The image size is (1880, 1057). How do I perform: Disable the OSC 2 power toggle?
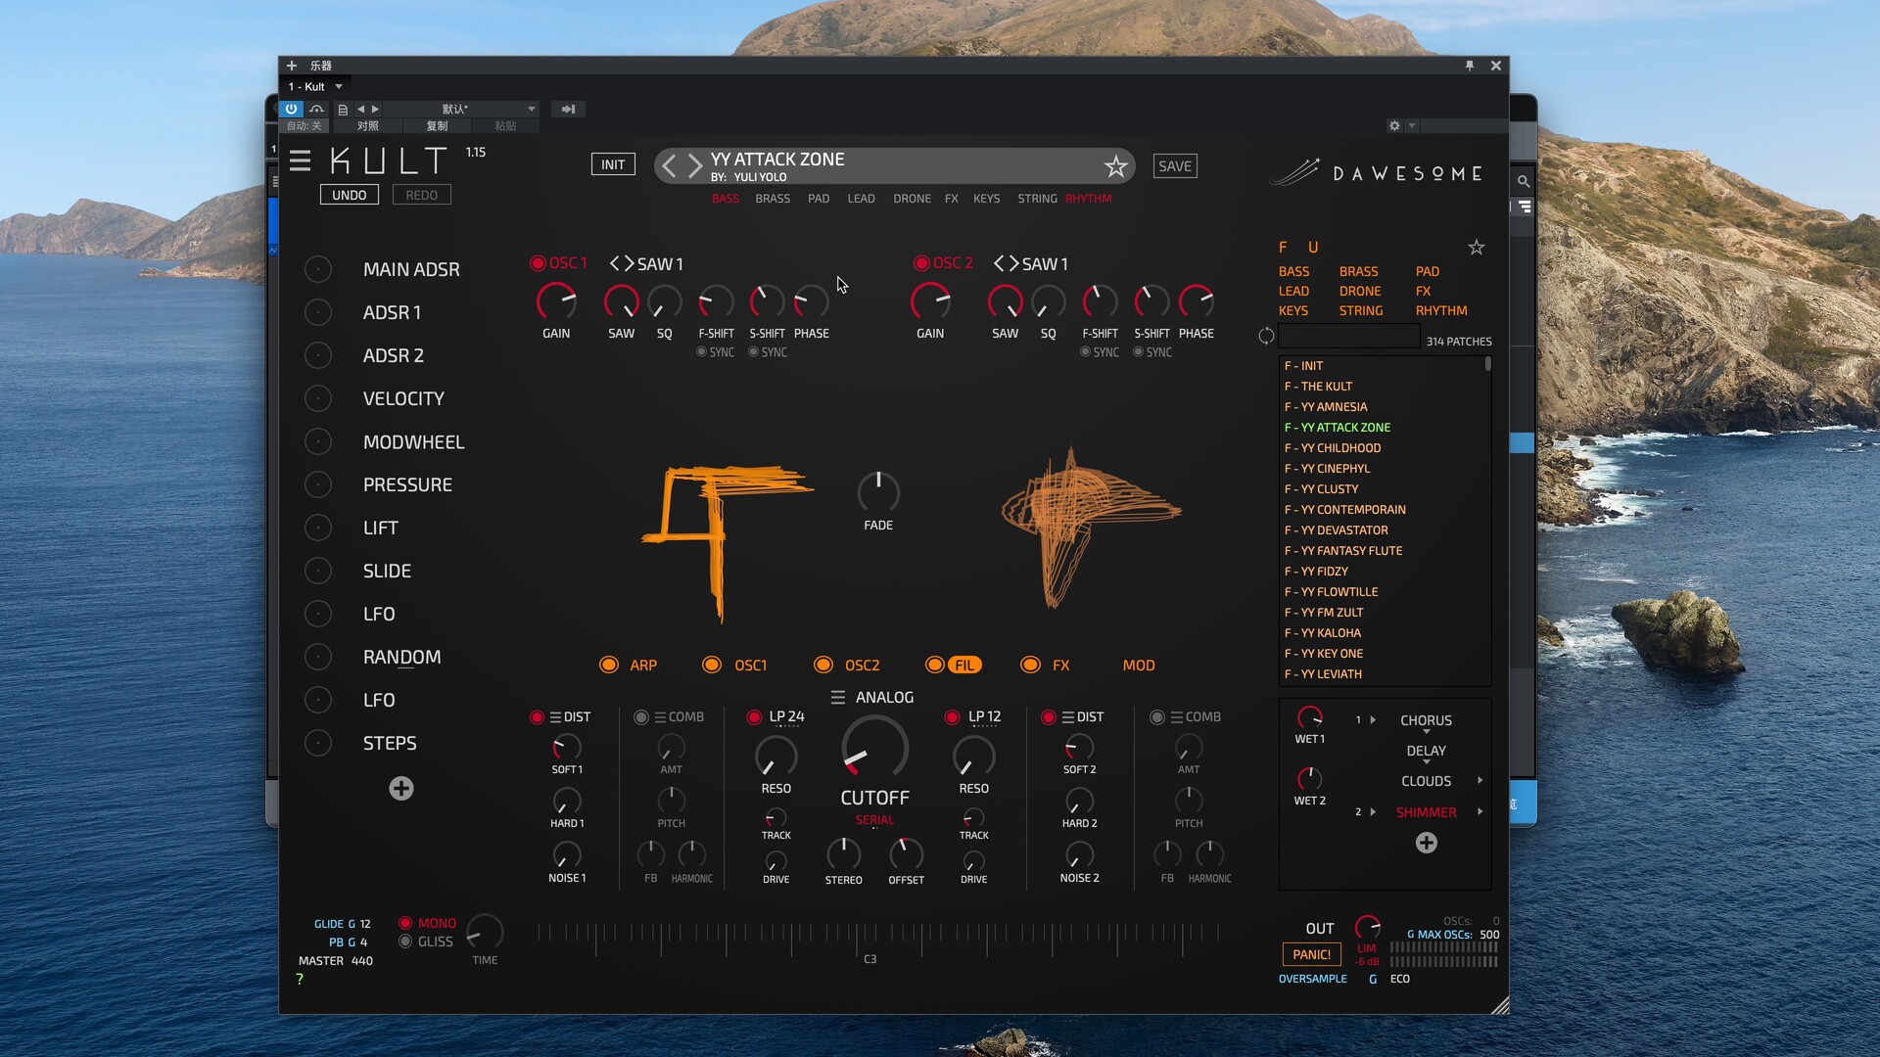click(x=920, y=263)
